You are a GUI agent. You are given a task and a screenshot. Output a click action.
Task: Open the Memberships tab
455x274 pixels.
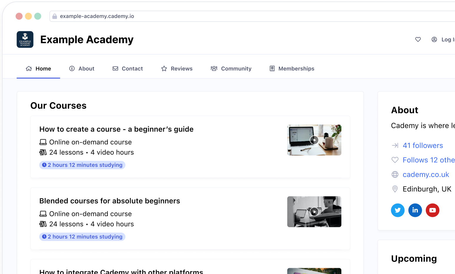pos(292,69)
